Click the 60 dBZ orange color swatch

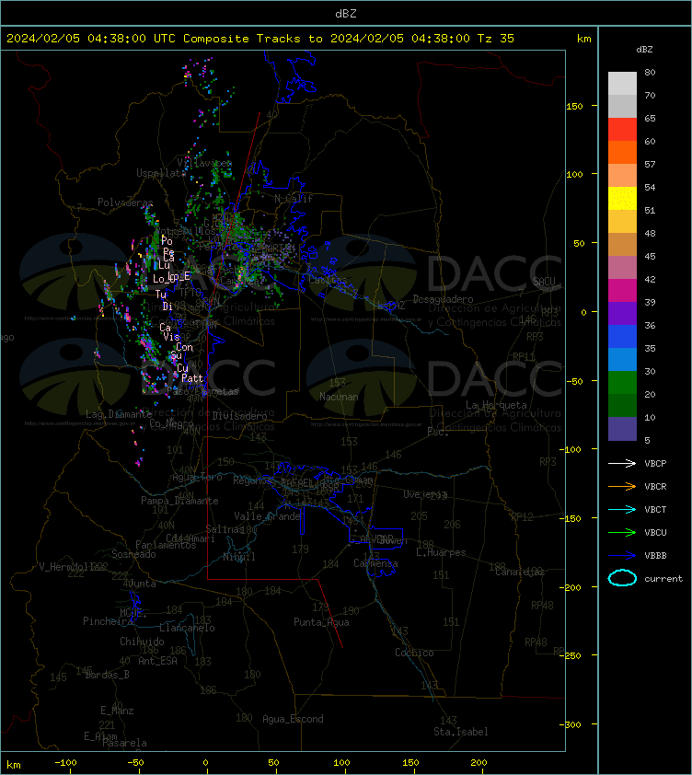[x=622, y=152]
